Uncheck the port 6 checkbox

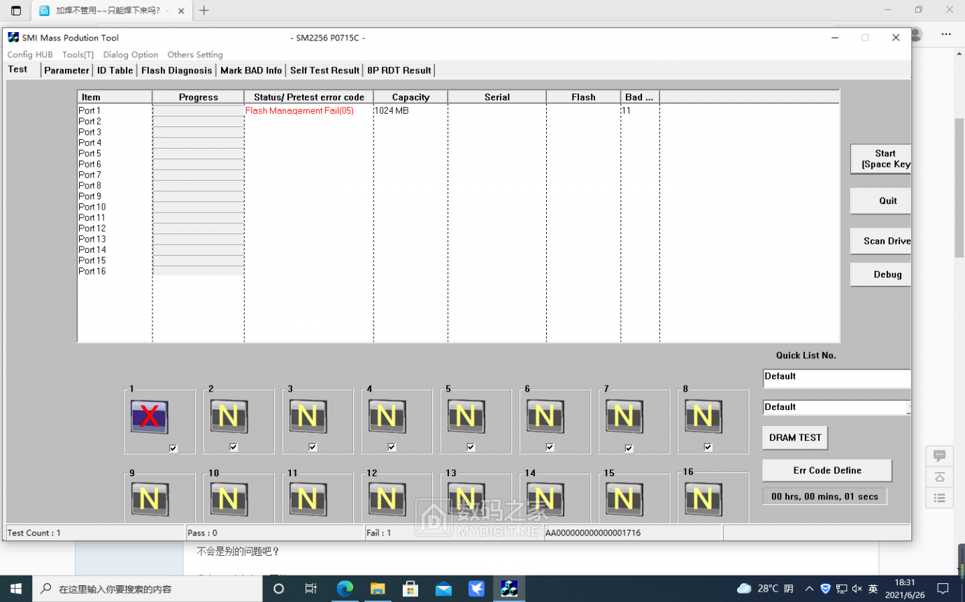pos(550,447)
